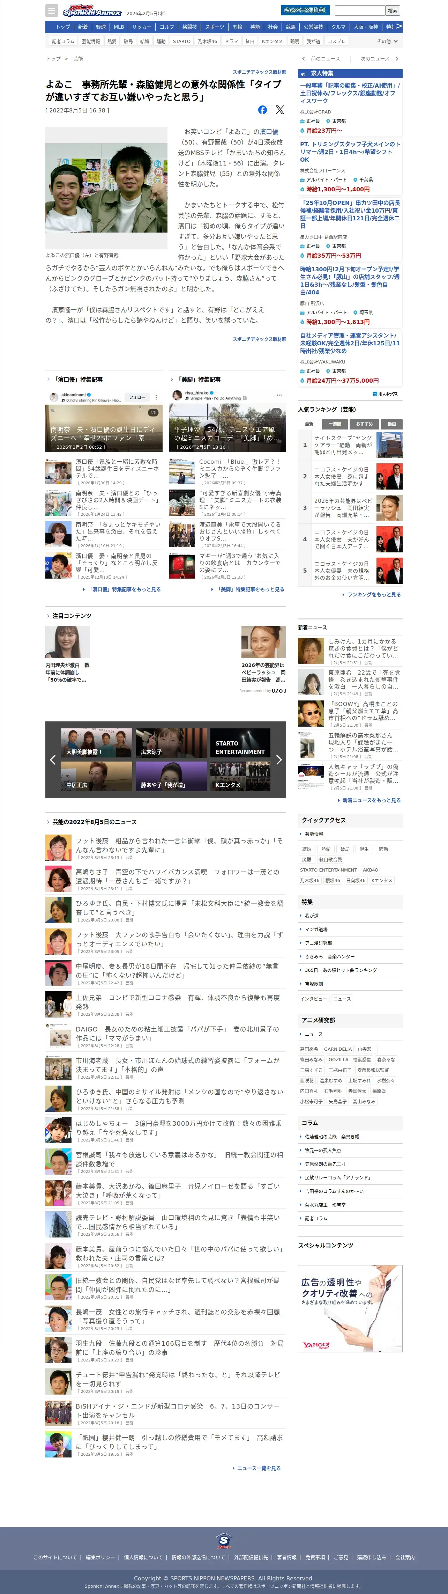This screenshot has height=1594, width=448.
Task: Click 乃木坂46 sub-category tag
Action: tap(207, 42)
